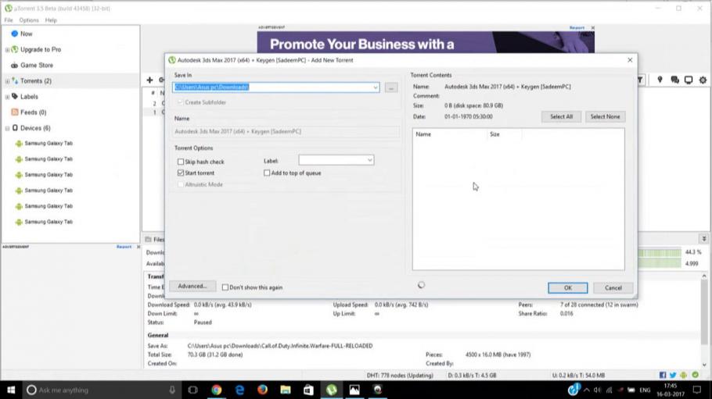Click the Cortana microphone icon
Screen dimensions: 712x399
pyautogui.click(x=172, y=390)
